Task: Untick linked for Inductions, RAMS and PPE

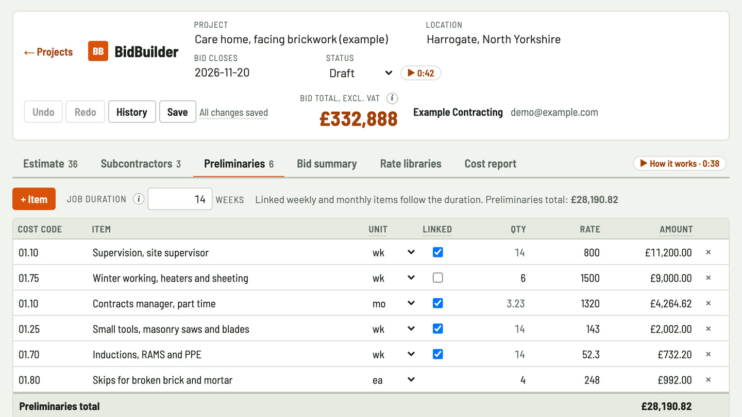Action: [437, 354]
